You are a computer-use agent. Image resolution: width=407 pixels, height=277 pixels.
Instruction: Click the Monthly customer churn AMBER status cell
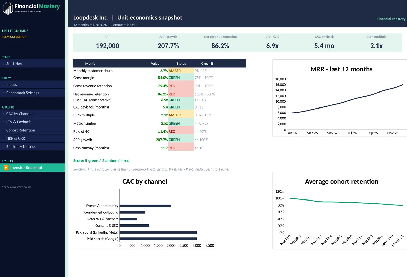[x=181, y=71]
